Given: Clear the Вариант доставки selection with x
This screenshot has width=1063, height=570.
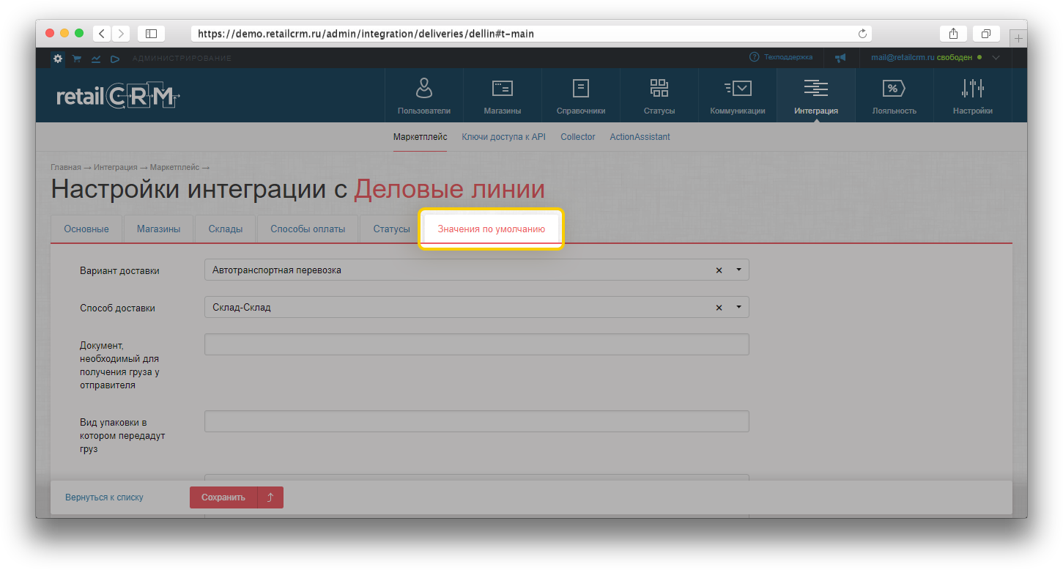Looking at the screenshot, I should 719,270.
